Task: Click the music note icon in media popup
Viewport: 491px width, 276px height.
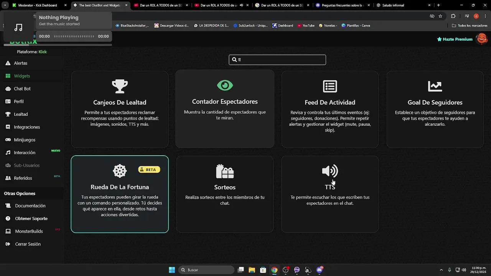Action: pos(18,27)
